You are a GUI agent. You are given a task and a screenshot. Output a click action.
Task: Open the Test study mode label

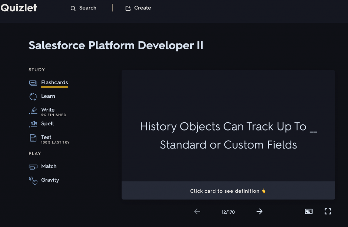46,137
